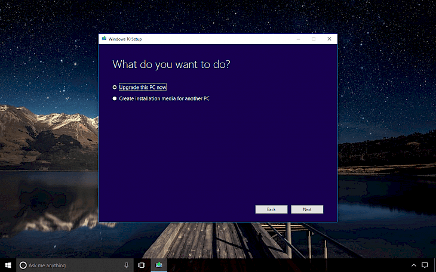The image size is (436, 272).
Task: Click the Windows 10 Setup taskbar icon
Action: [159, 265]
